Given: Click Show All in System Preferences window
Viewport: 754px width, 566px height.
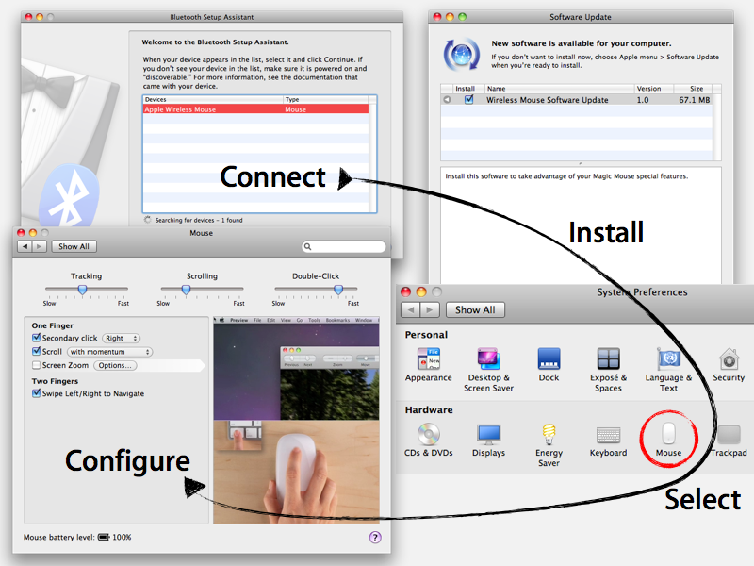Looking at the screenshot, I should click(x=475, y=310).
